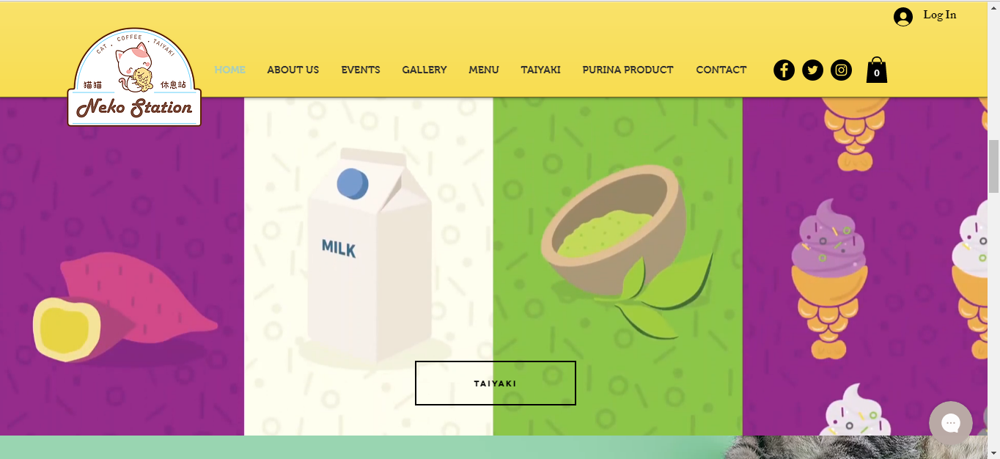
Task: Open the EVENTS menu item
Action: [x=361, y=70]
